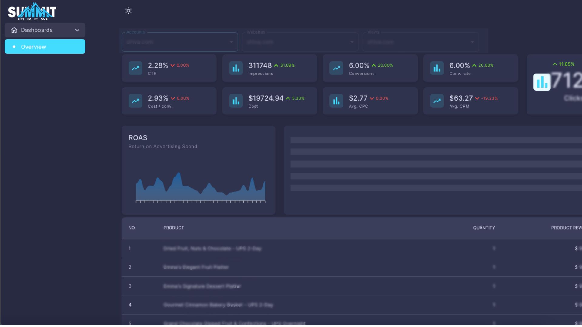Select table row number 4
Viewport: 582px width, 327px height.
(x=352, y=305)
